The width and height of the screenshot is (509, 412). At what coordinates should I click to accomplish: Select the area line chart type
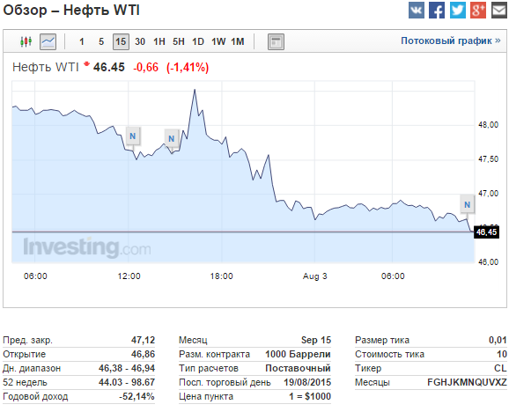(48, 41)
